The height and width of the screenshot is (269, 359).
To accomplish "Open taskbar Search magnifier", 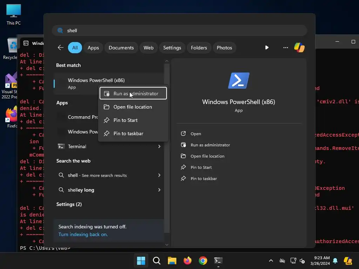I will coord(157,261).
